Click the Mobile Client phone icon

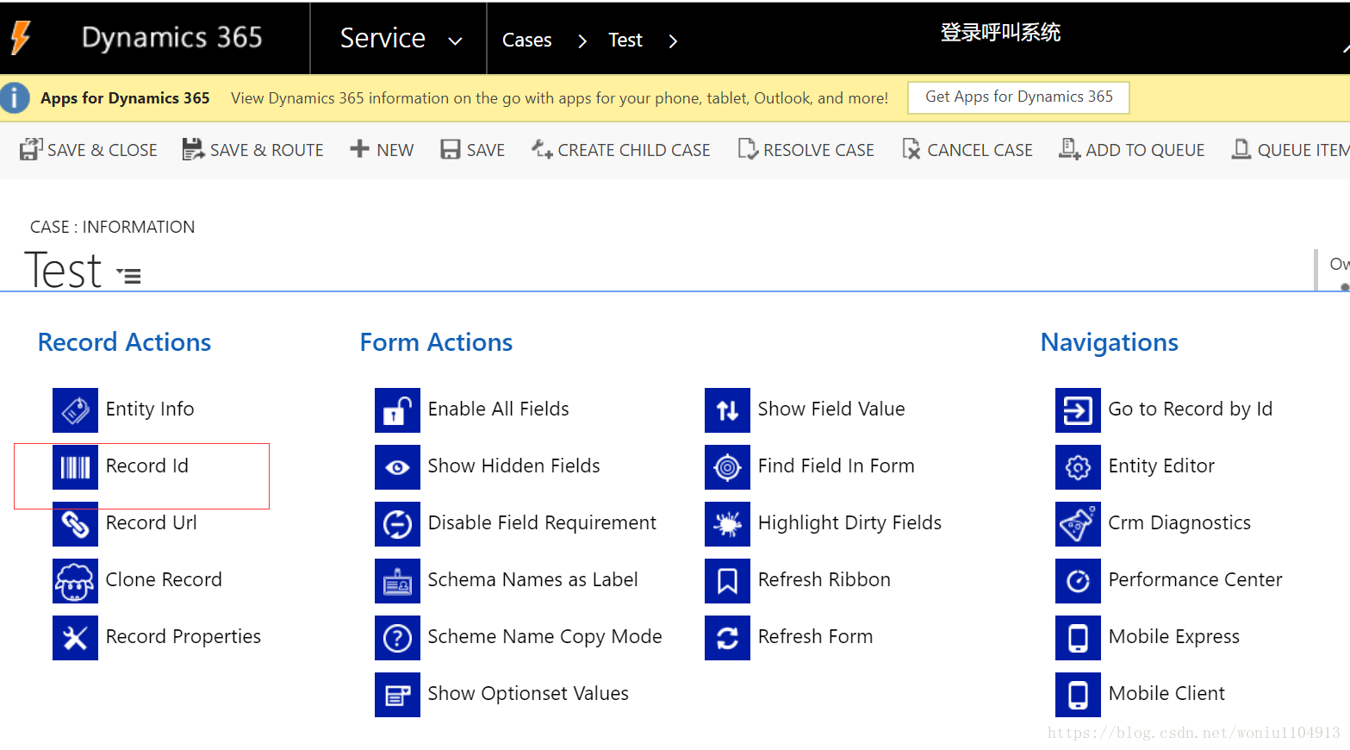point(1078,695)
